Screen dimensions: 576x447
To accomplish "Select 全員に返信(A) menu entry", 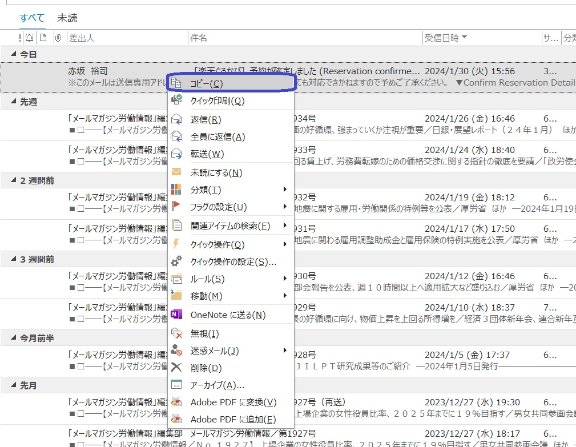I will 231,136.
